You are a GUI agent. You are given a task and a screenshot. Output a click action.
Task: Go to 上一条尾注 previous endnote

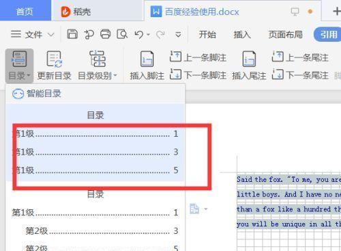[x=300, y=57]
